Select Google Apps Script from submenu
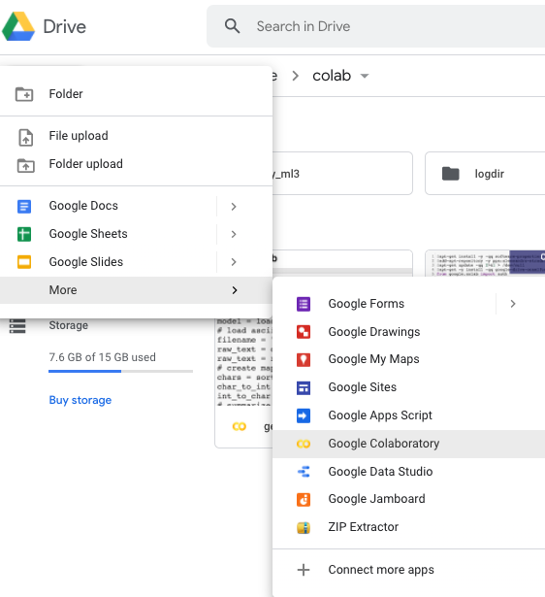The height and width of the screenshot is (597, 545). [x=409, y=415]
